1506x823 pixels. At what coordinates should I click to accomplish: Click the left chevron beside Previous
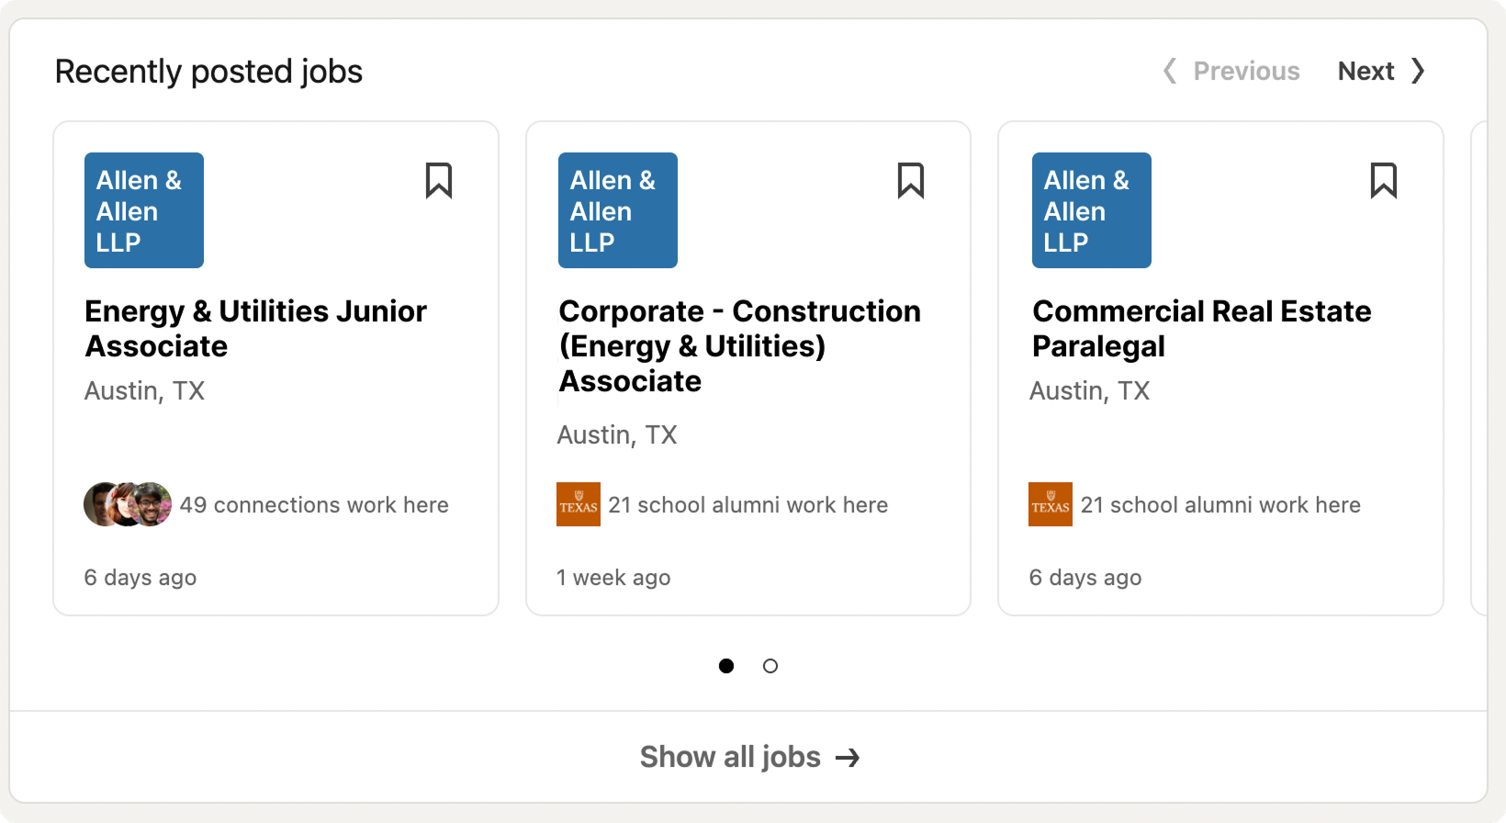click(1170, 71)
